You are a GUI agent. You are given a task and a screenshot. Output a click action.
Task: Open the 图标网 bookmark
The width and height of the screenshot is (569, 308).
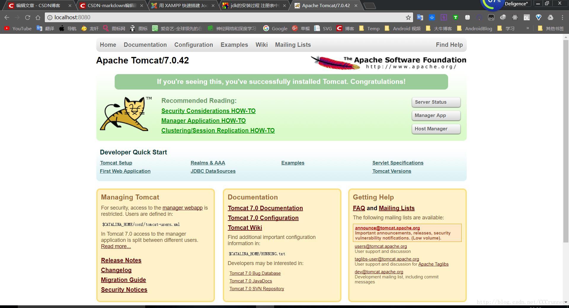pos(114,28)
